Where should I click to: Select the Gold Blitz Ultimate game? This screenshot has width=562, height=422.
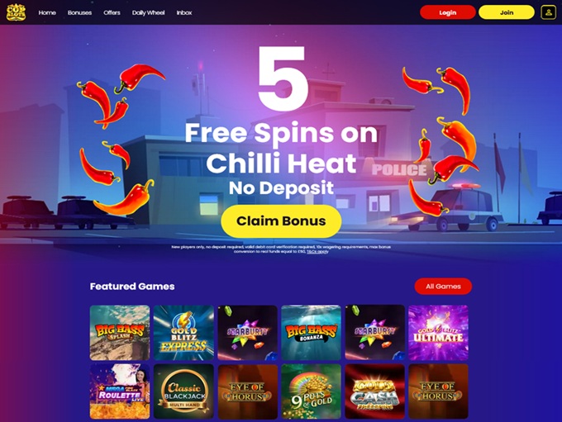point(438,333)
